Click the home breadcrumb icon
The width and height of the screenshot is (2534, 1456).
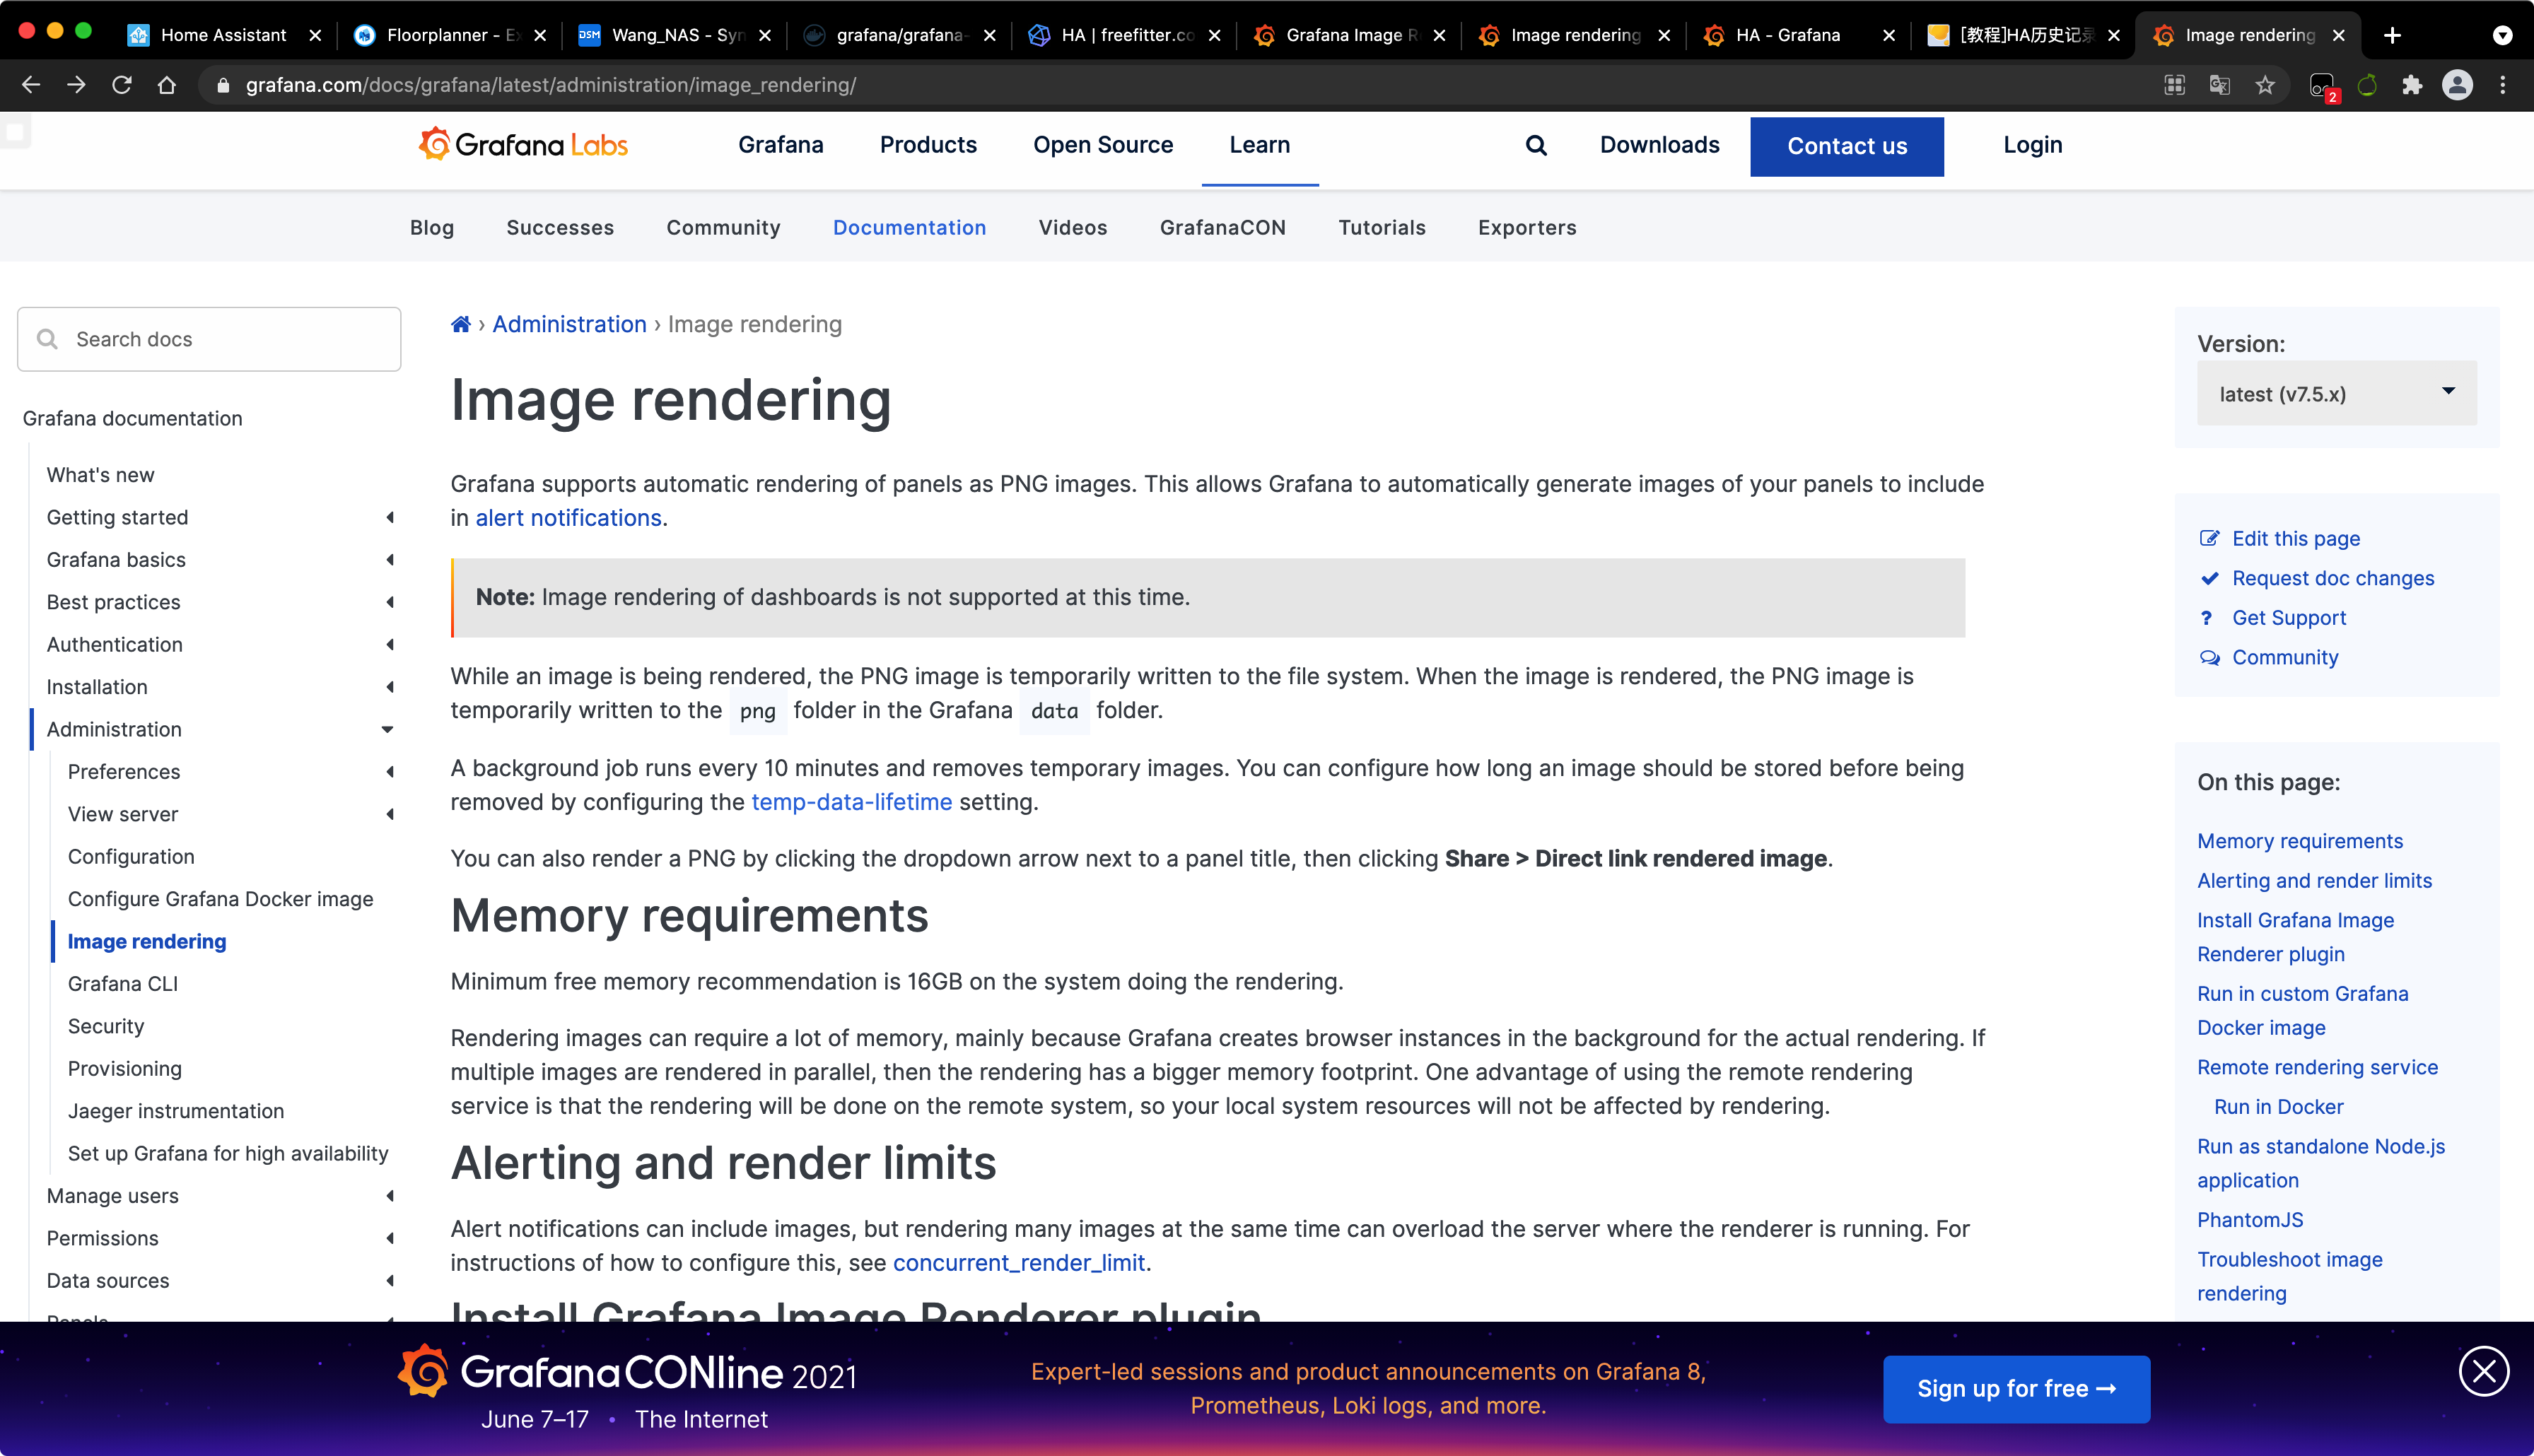click(x=460, y=324)
